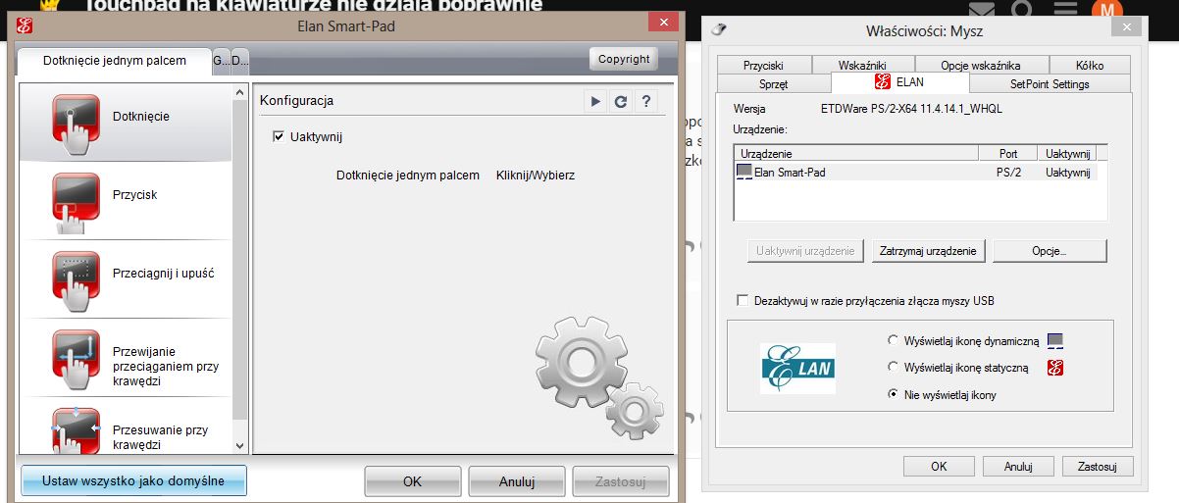Open the mail envelope icon on webpage

tap(984, 11)
